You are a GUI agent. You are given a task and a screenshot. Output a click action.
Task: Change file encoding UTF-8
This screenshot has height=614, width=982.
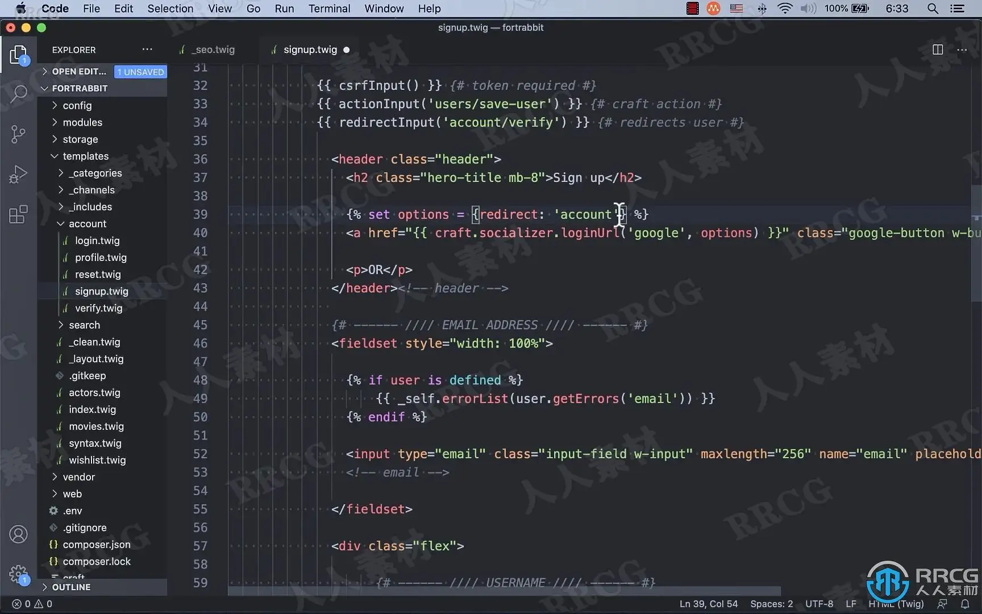[x=819, y=604]
